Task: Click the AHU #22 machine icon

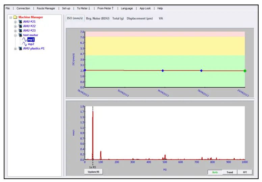Action: 20,26
